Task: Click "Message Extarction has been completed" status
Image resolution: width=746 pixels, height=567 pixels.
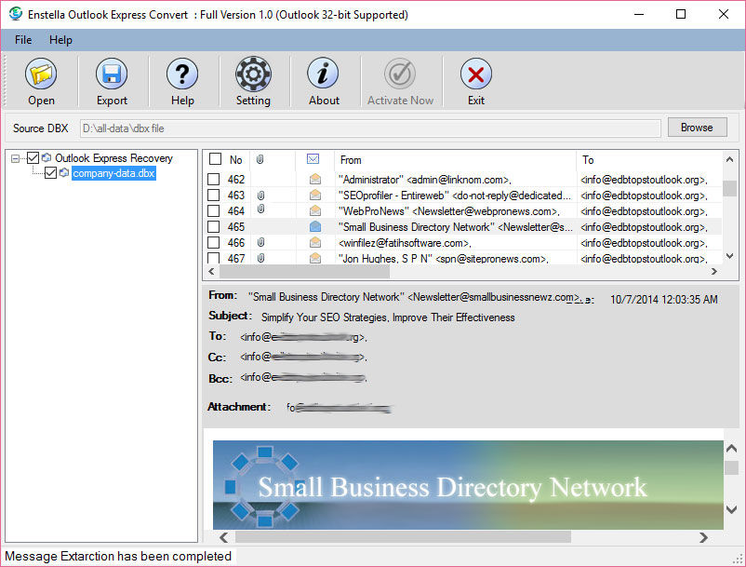Action: [118, 556]
